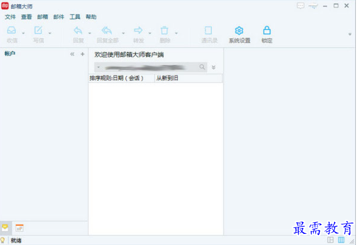Click the 排序规则:日期（会话）sort header
This screenshot has width=358, height=245.
click(121, 78)
